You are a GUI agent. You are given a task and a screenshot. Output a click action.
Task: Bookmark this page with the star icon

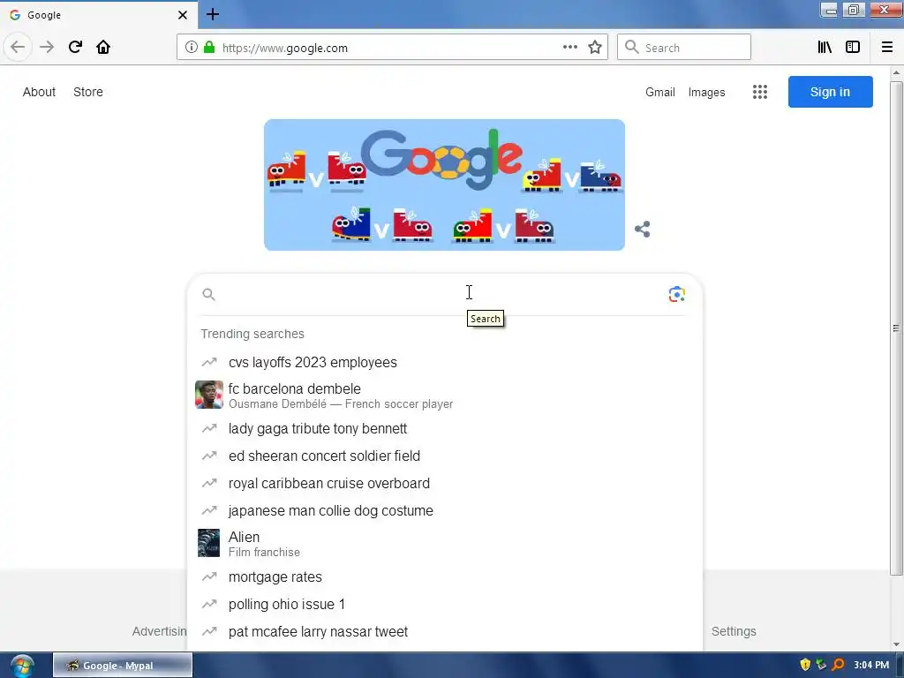point(595,48)
